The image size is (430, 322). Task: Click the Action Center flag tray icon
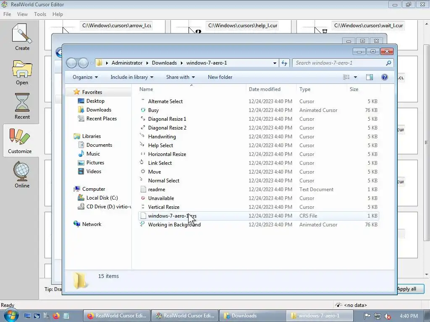tap(367, 316)
